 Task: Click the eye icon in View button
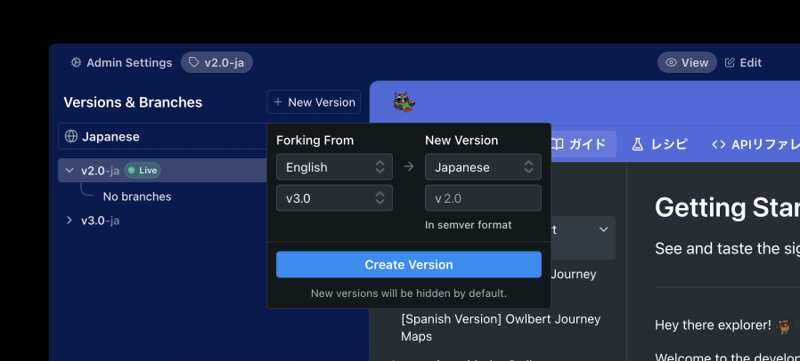(671, 62)
